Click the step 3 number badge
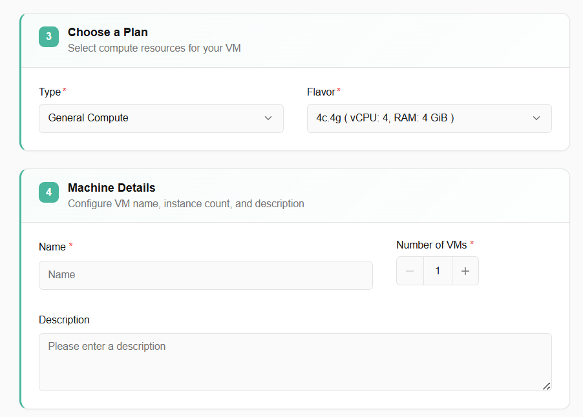 48,37
